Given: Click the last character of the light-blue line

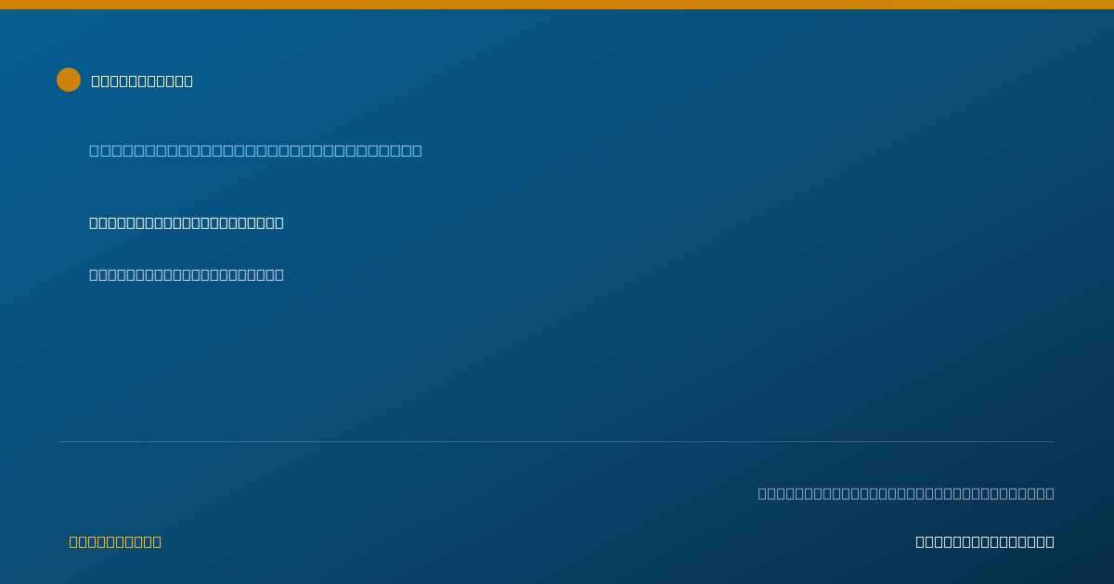Looking at the screenshot, I should [x=417, y=150].
